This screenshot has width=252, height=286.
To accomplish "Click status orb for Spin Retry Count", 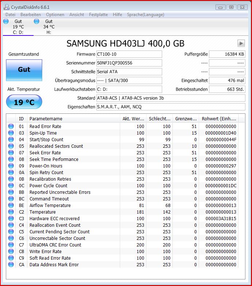I will pyautogui.click(x=11, y=172).
